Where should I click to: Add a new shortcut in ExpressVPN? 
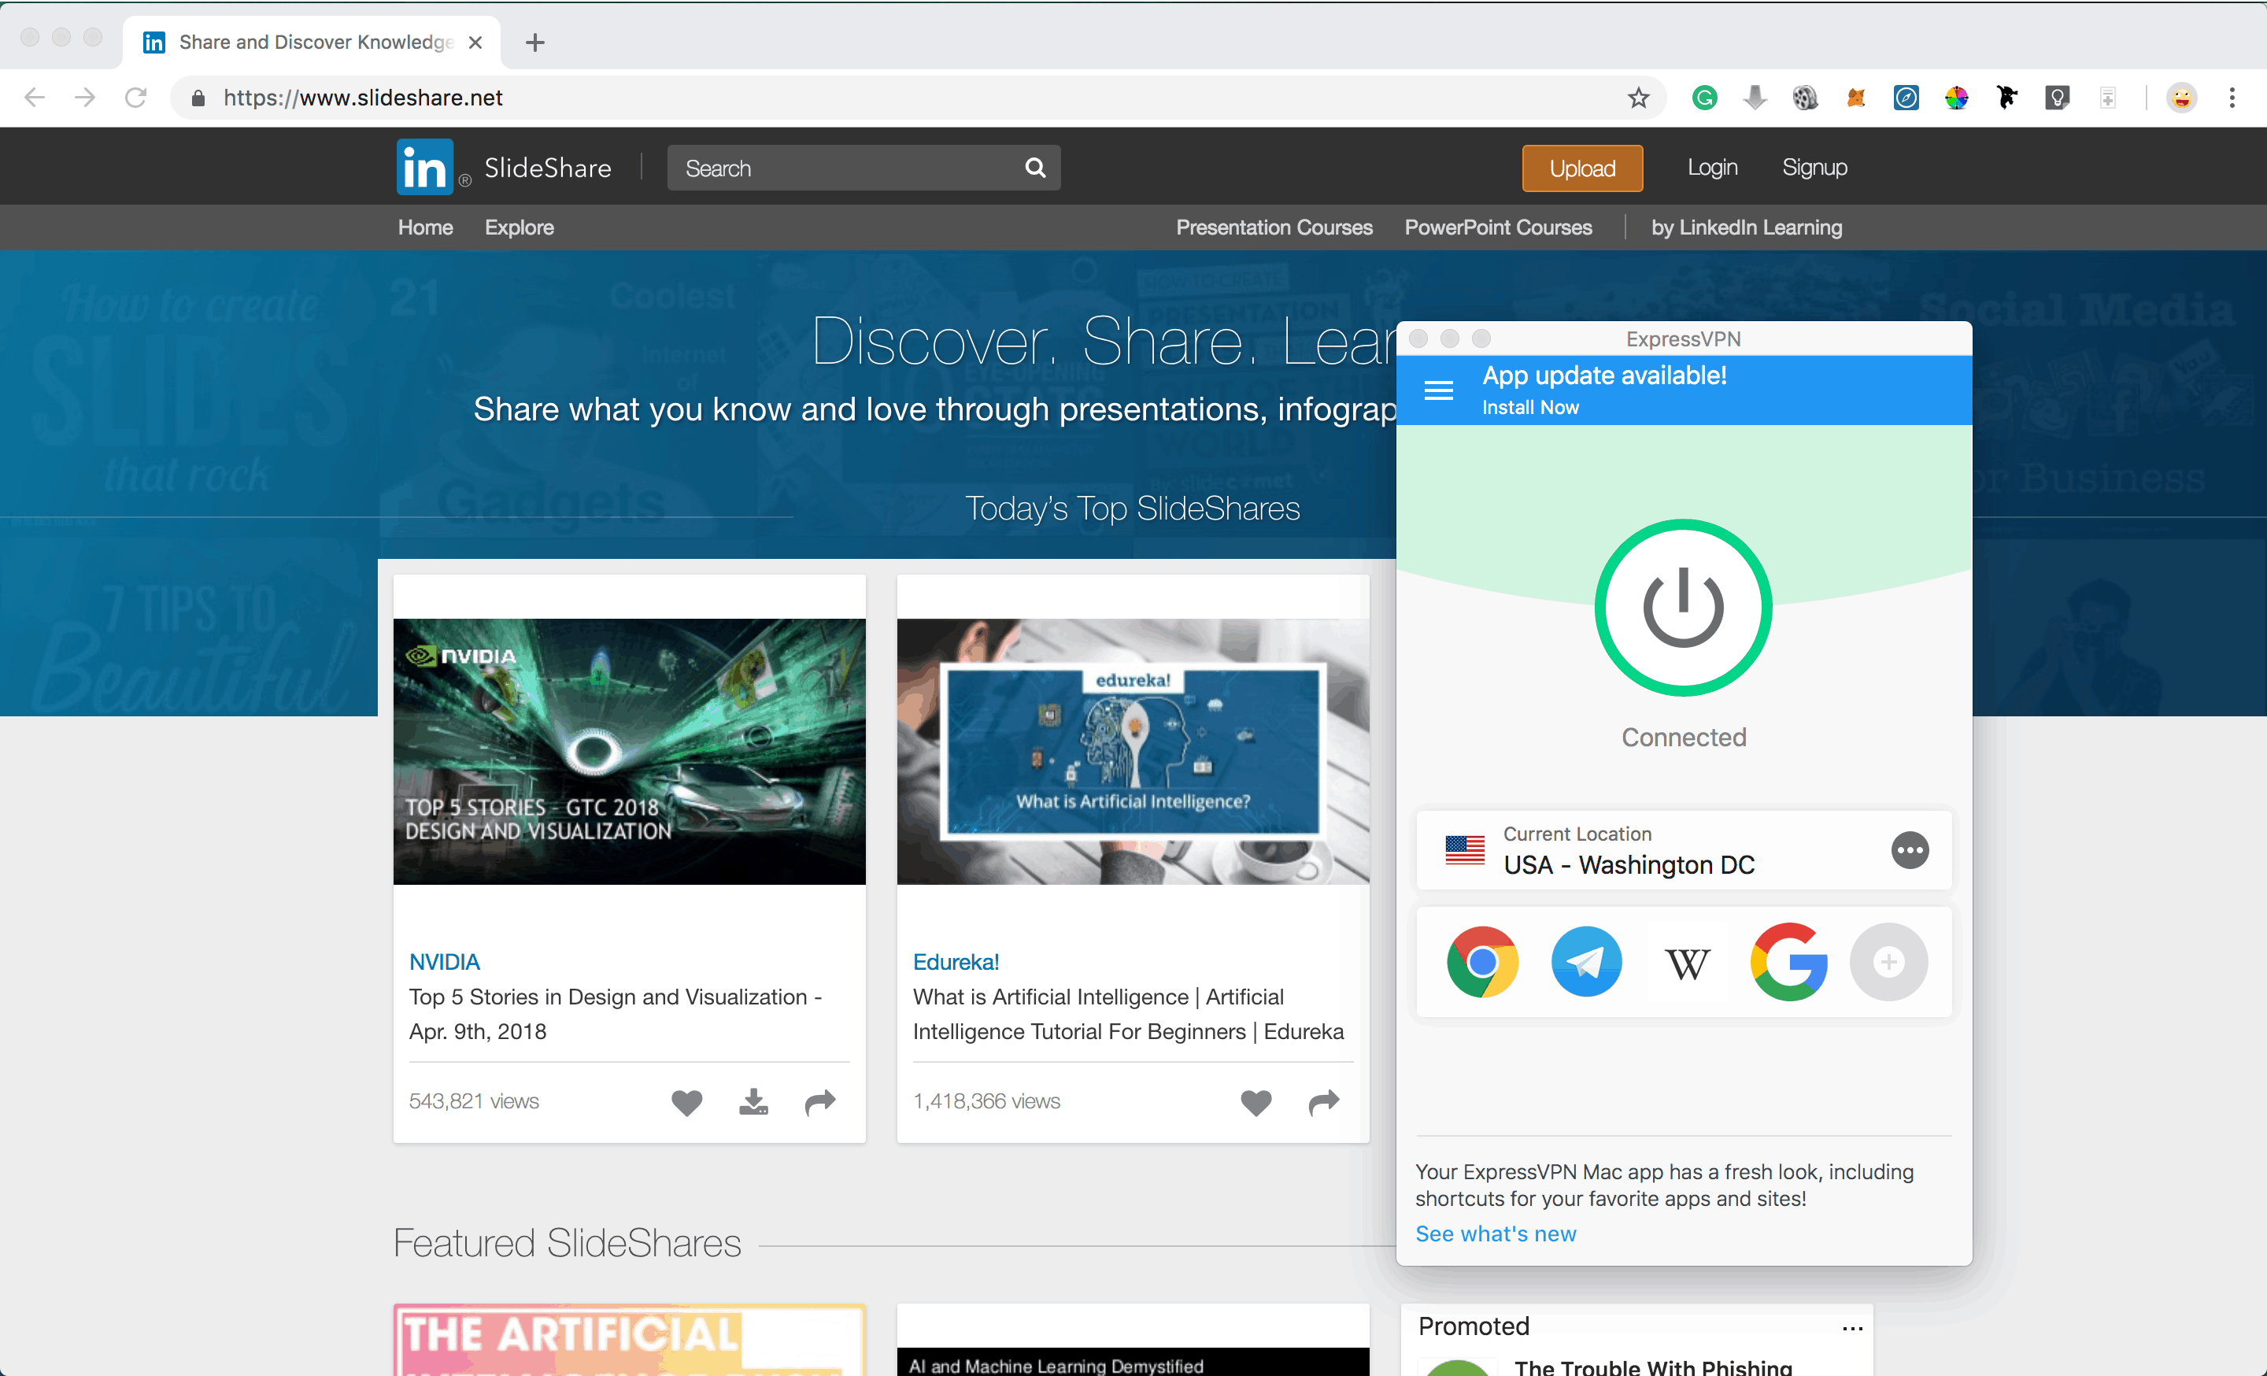(x=1889, y=961)
